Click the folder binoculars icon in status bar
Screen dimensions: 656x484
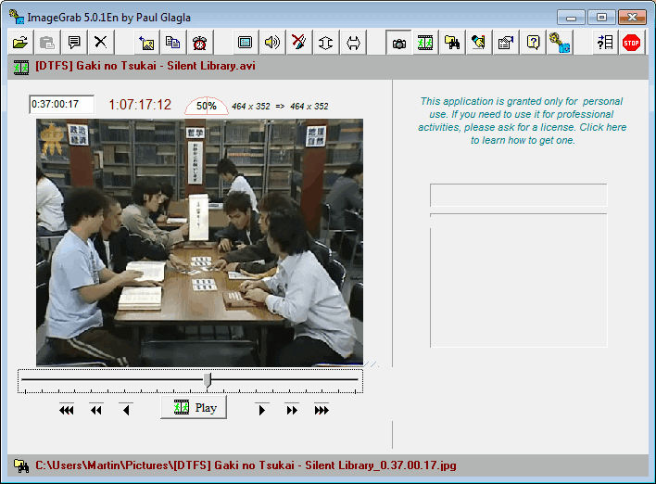point(21,465)
